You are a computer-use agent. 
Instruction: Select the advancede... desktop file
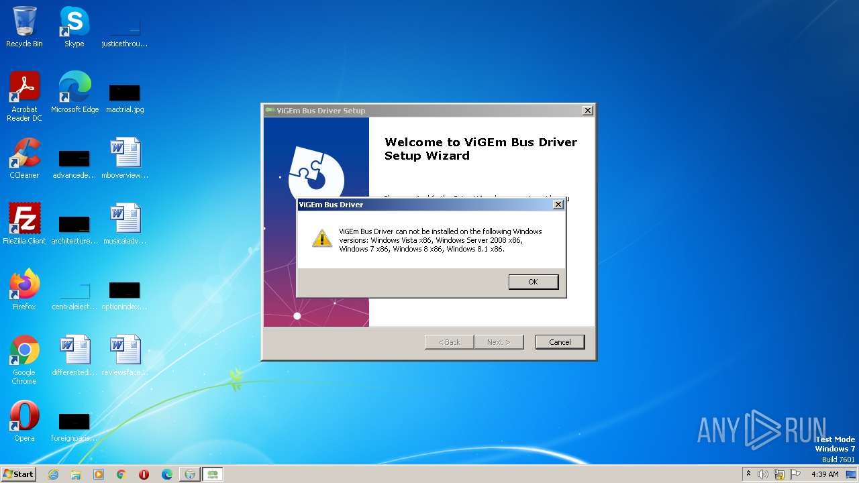click(74, 164)
